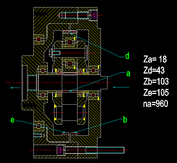The image size is (177, 163).
Task: Select the text 'Ze=105'
Action: point(156,92)
